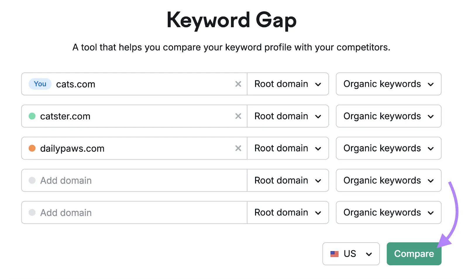Clear the cats.com domain field
The image size is (468, 279).
pyautogui.click(x=238, y=84)
